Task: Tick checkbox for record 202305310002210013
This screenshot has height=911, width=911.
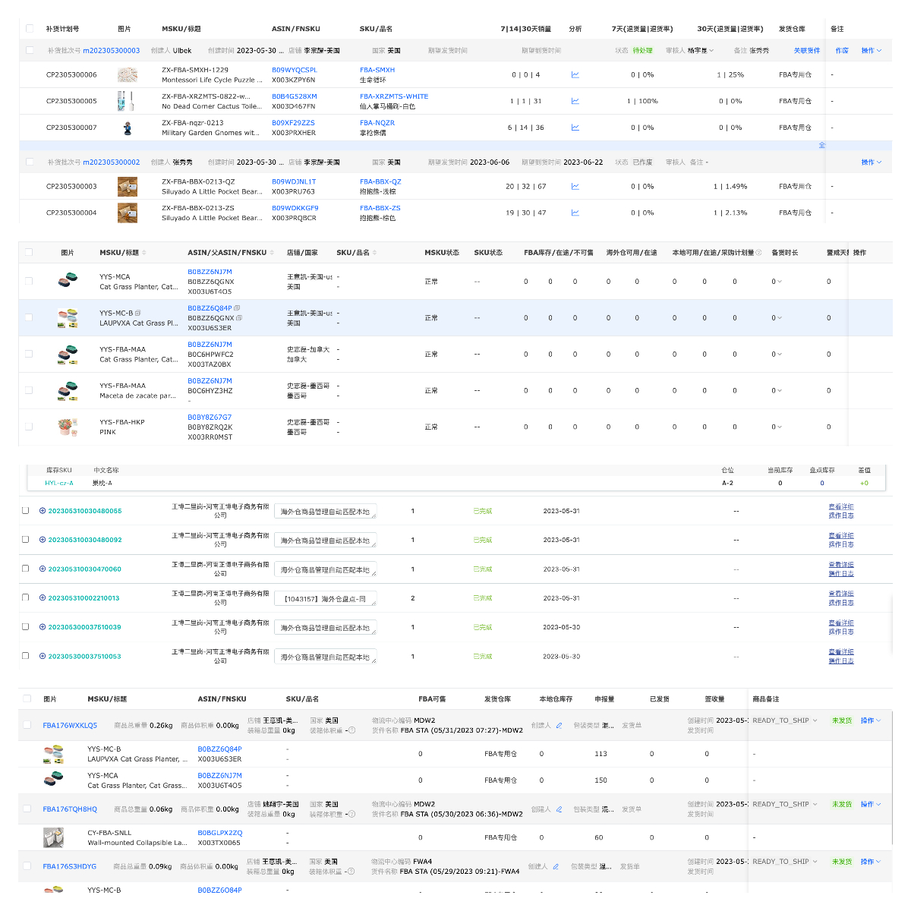Action: (x=25, y=597)
